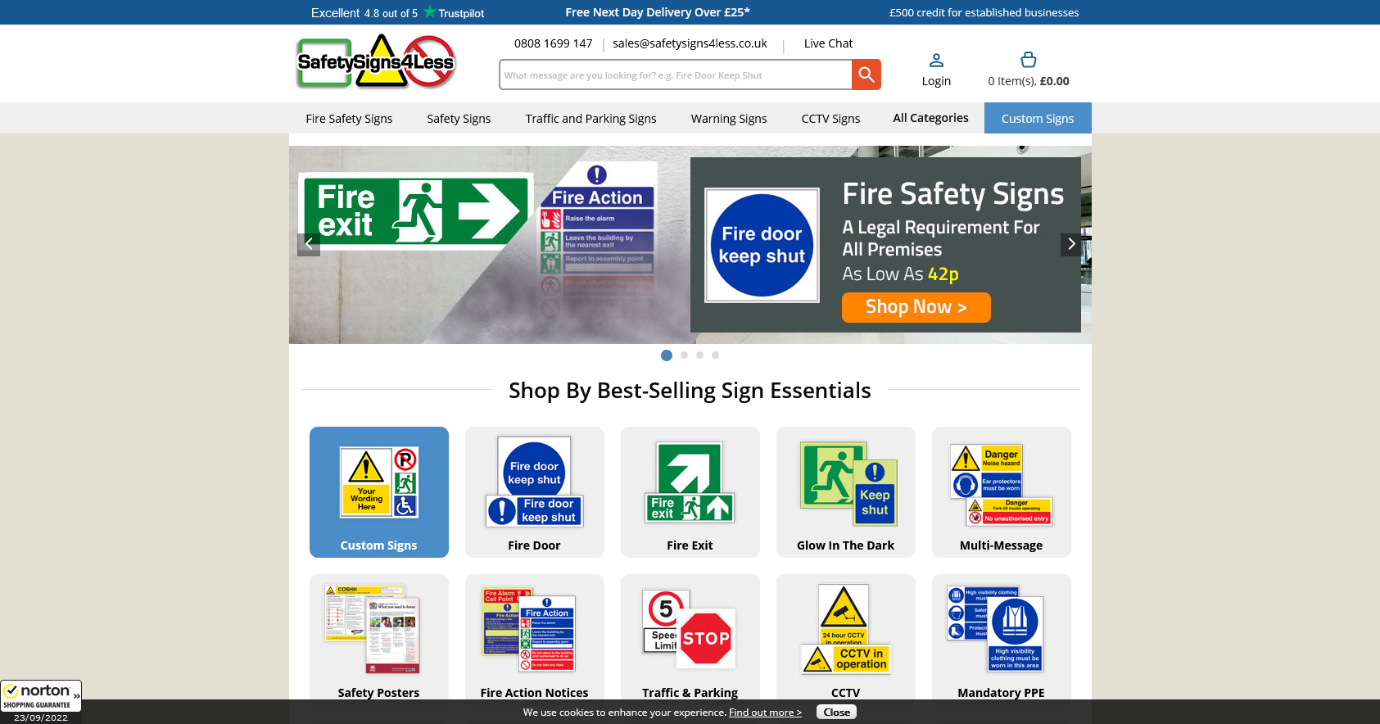Image resolution: width=1380 pixels, height=724 pixels.
Task: Select the fourth carousel dot
Action: [x=715, y=355]
